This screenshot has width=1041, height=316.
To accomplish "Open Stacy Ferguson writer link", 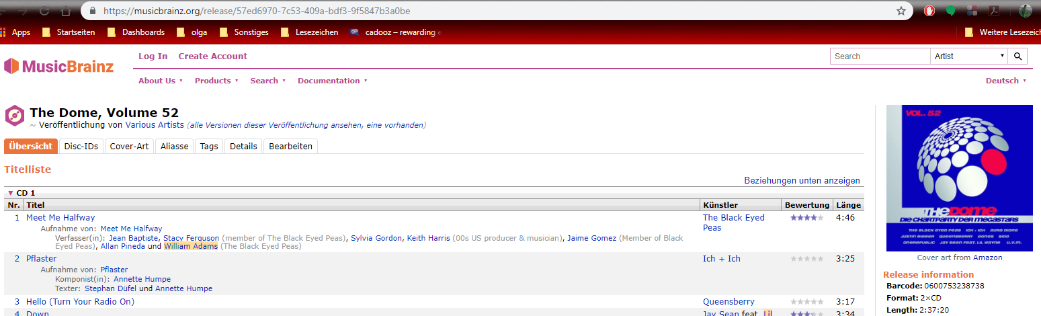I will (192, 238).
